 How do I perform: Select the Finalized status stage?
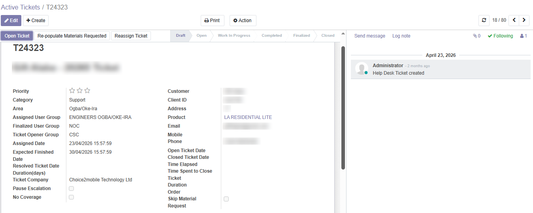(x=301, y=36)
